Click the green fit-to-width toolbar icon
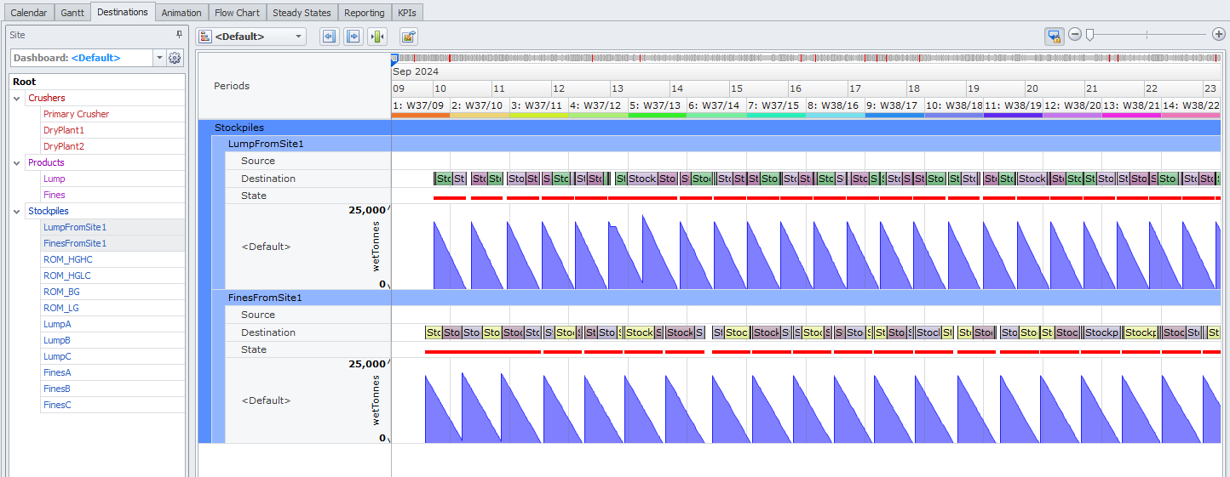This screenshot has height=477, width=1230. [x=377, y=37]
